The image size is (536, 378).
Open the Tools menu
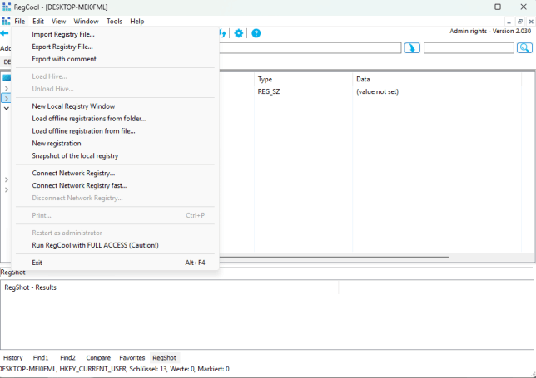tap(114, 21)
